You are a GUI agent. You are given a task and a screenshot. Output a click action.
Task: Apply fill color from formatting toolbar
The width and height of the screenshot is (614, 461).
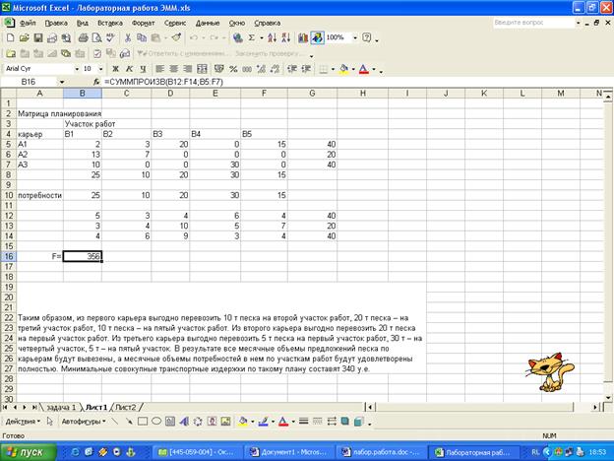343,69
